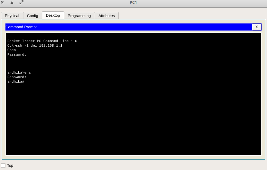Open the Config tab
Screen dimensions: 267x170
pos(32,16)
